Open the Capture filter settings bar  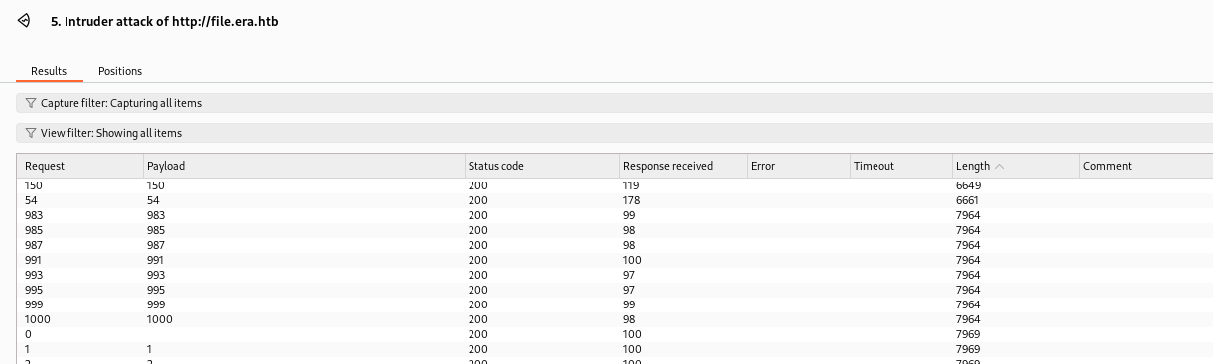tap(614, 103)
